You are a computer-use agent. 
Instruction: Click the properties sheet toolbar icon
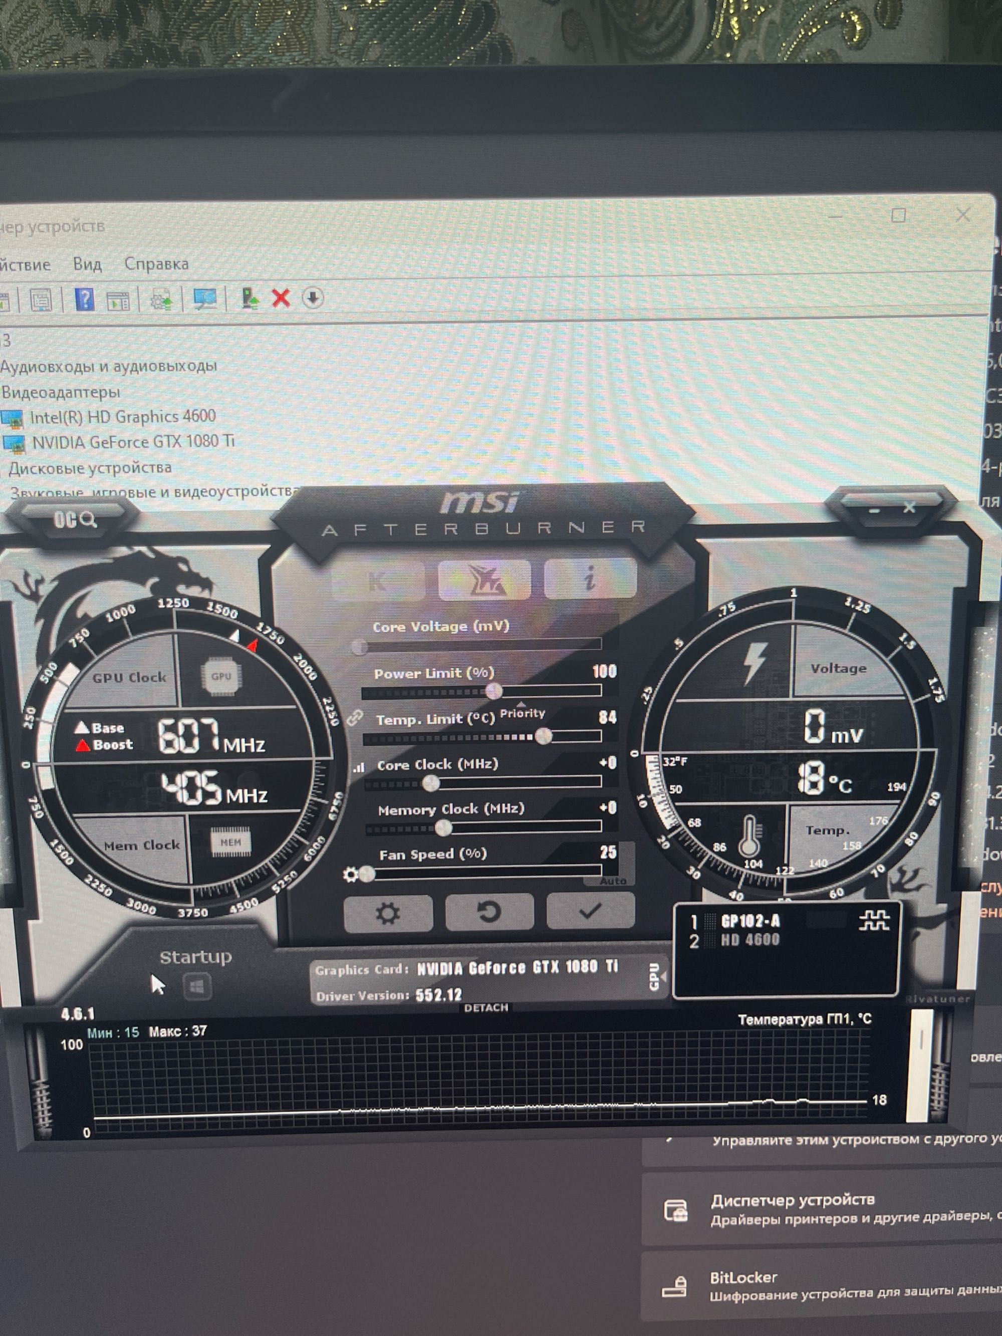(x=41, y=300)
